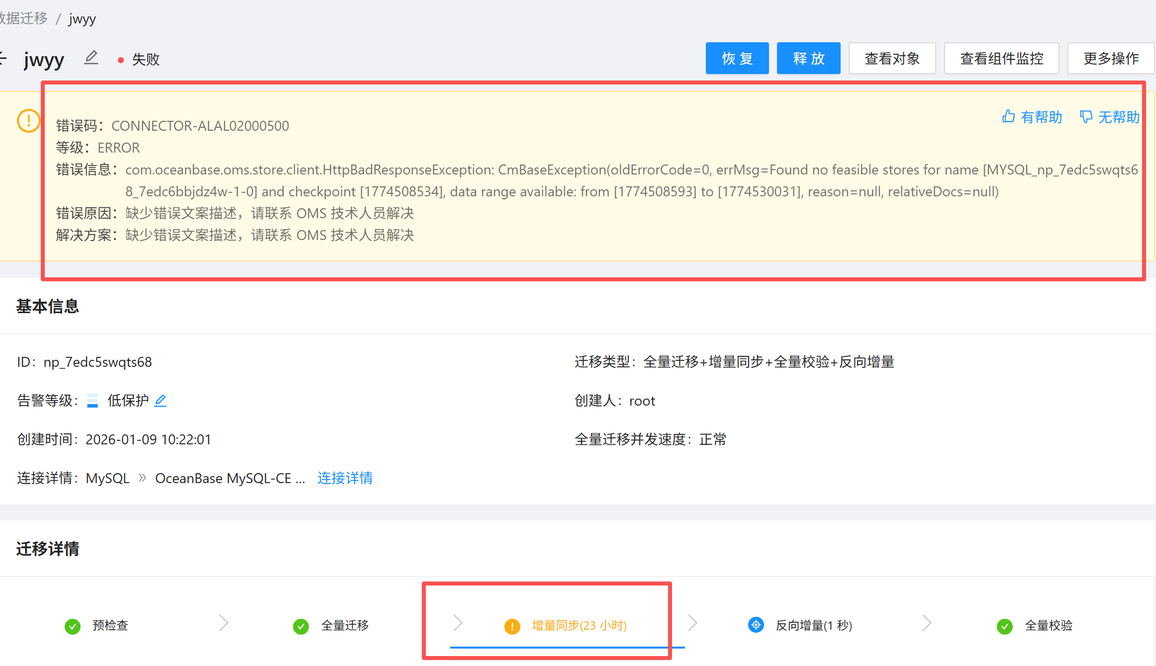Click the blue target icon for 反向增量
Screen dimensions: 1156x666
coord(756,625)
